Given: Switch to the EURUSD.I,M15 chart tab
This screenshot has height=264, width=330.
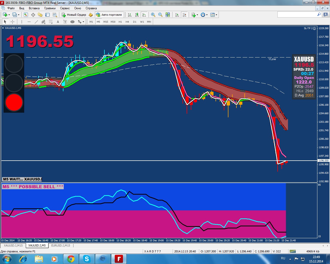Looking at the screenshot, I should point(61,245).
